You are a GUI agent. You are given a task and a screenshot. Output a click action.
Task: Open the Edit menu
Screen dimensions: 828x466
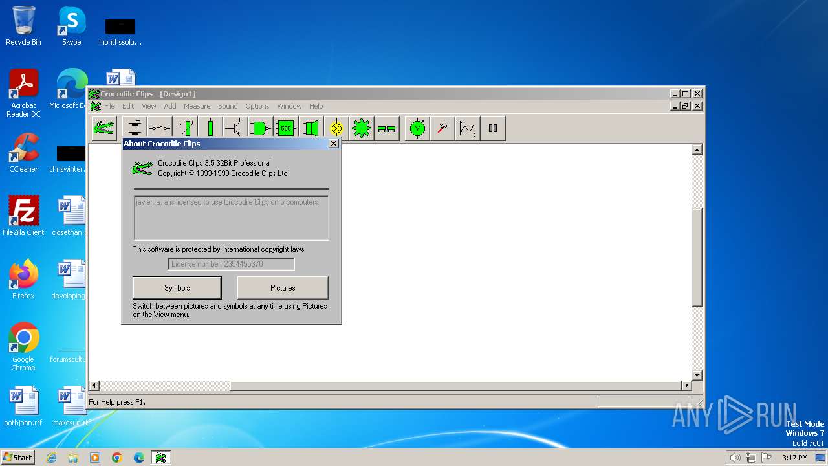click(128, 106)
